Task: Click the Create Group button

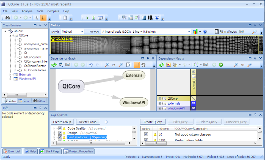Action: pos(62,122)
